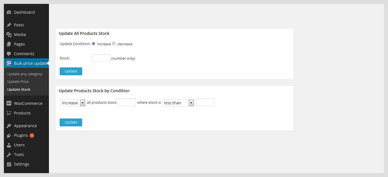Screen dimensions: 388x177
Task: Click the Posts pushpin icon
Action: [x=9, y=25]
